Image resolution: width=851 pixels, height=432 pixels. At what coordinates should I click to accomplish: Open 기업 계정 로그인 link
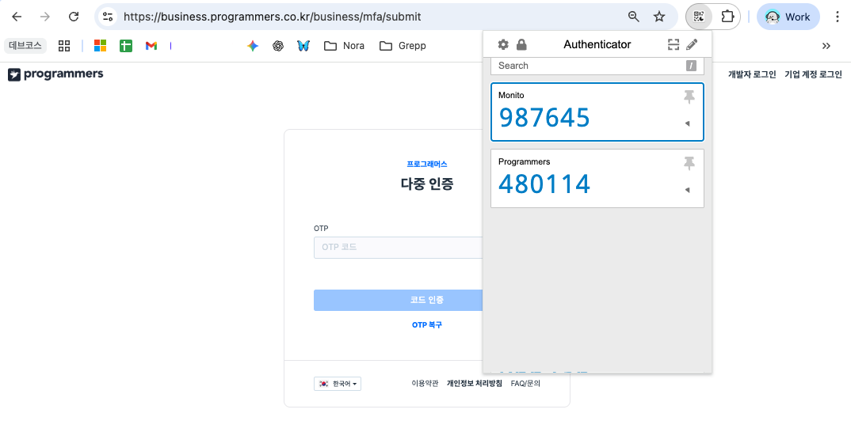(813, 74)
